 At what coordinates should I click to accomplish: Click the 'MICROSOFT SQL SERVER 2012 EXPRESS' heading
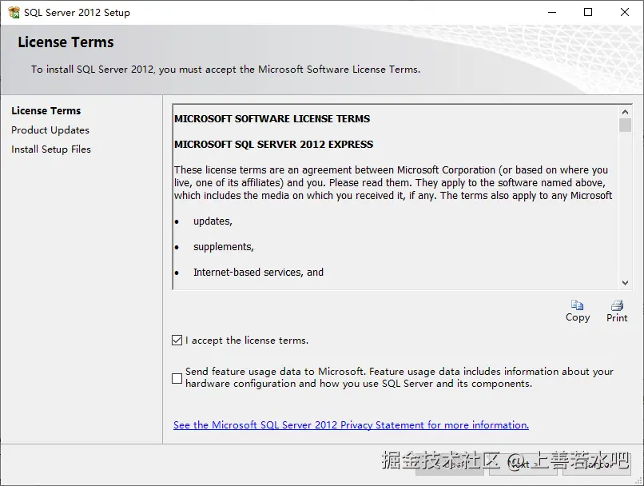pyautogui.click(x=273, y=144)
